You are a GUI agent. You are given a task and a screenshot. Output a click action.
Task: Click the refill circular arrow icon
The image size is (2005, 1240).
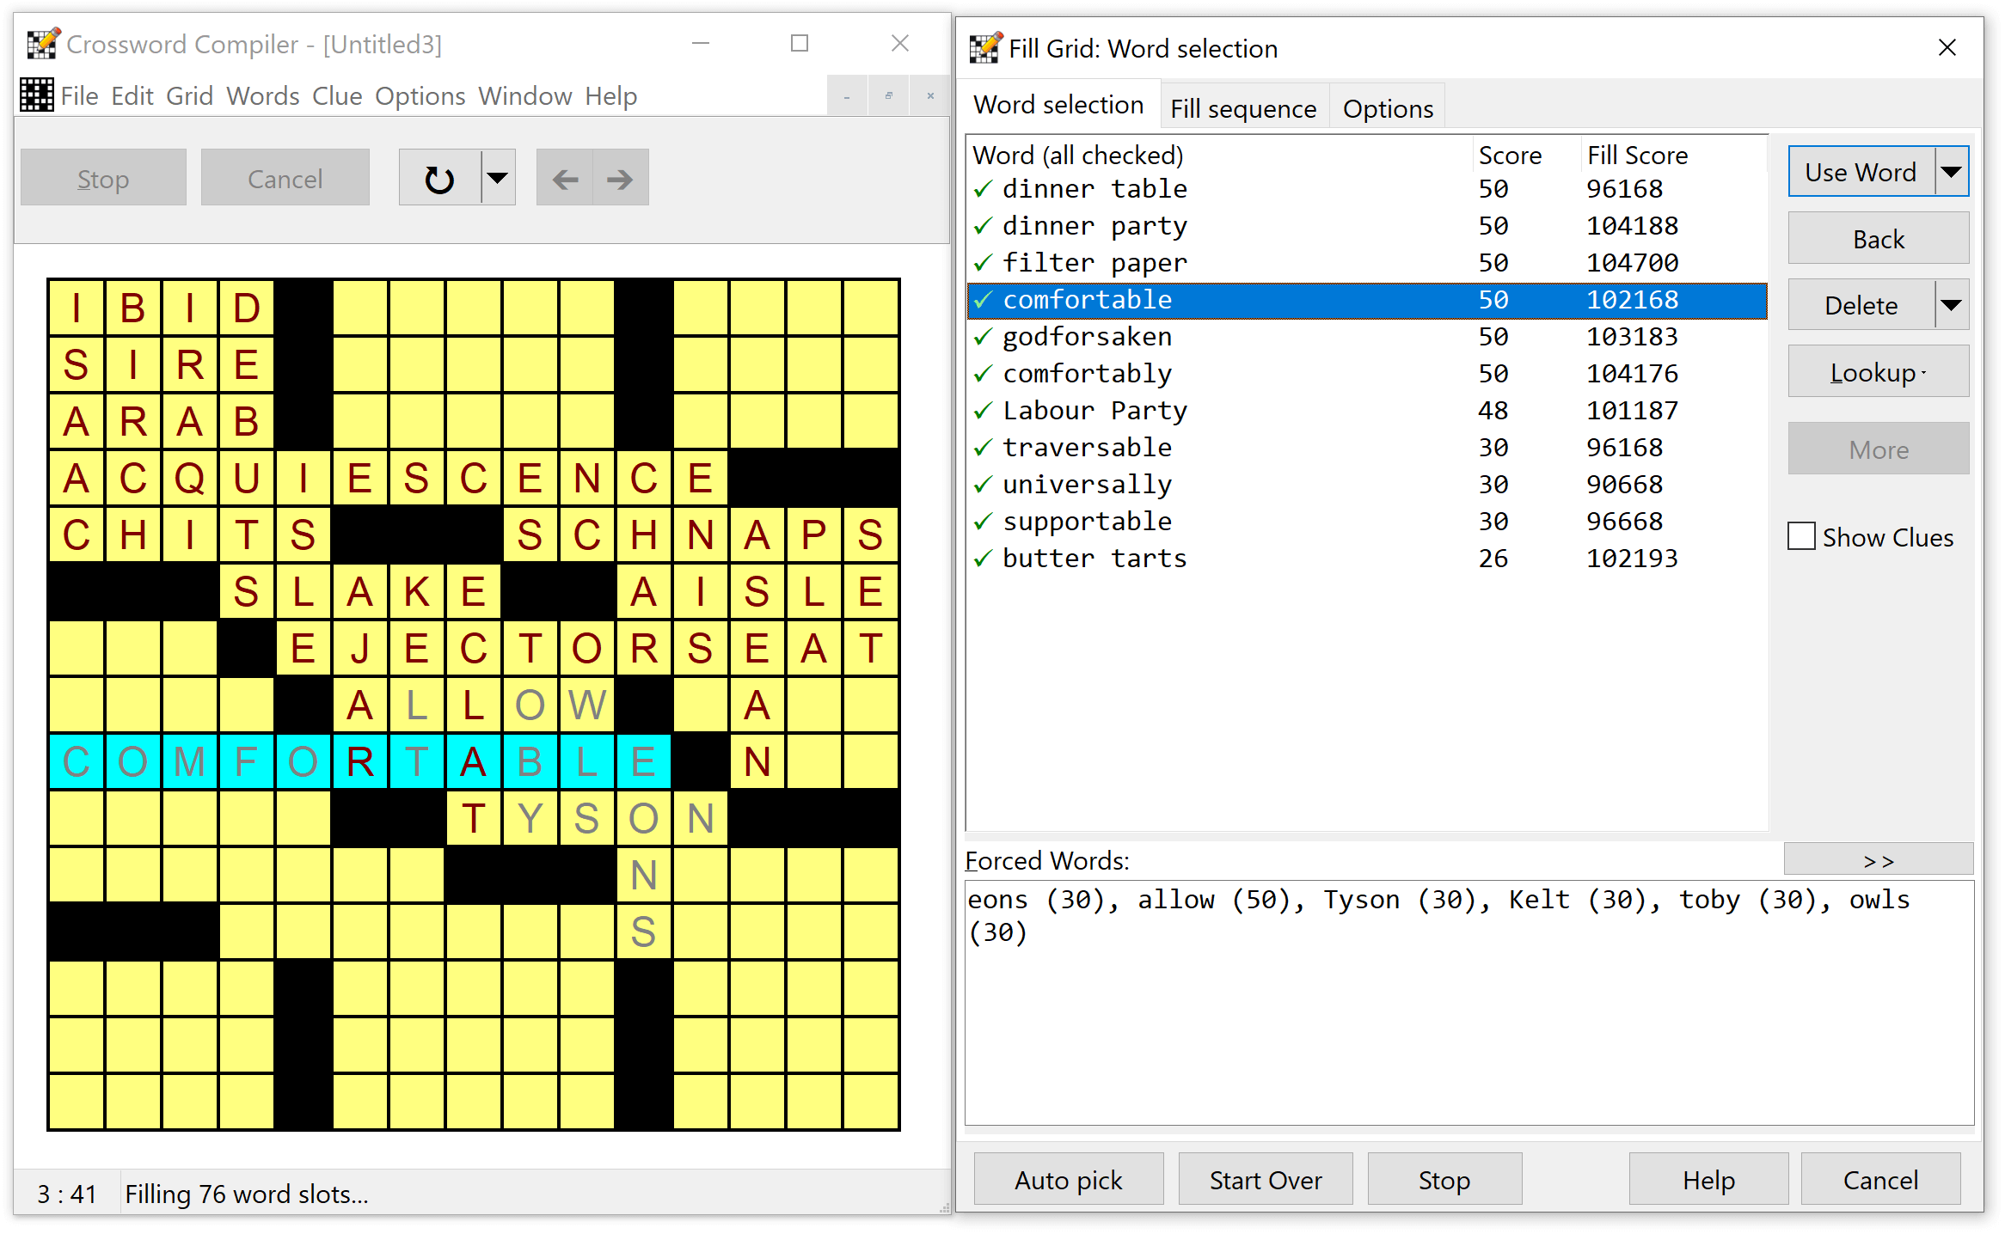click(438, 177)
